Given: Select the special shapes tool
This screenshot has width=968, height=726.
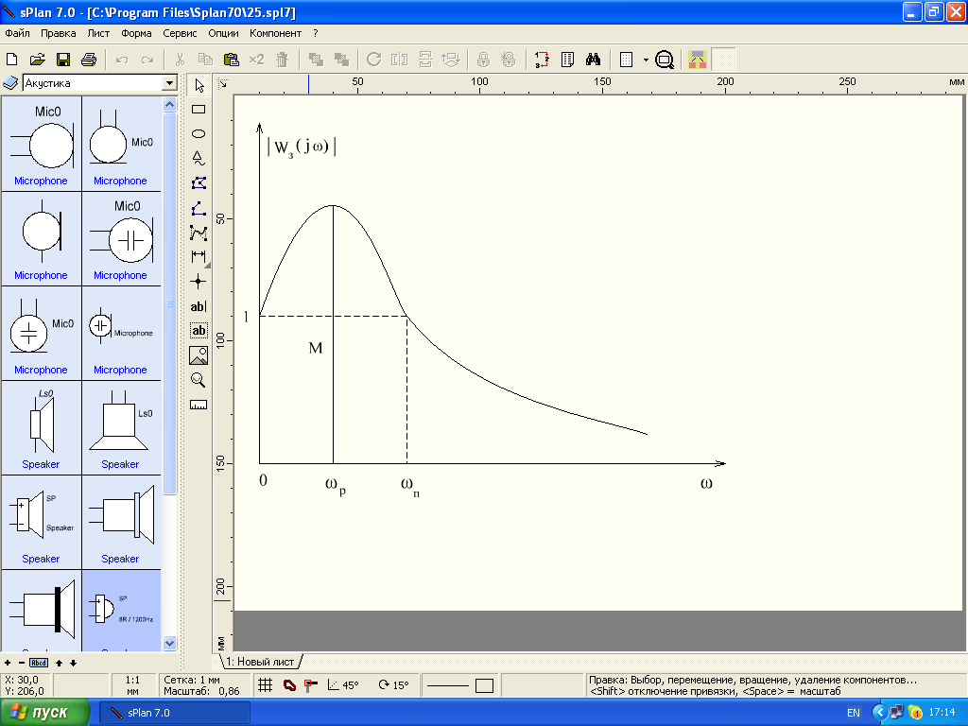Looking at the screenshot, I should [x=199, y=159].
